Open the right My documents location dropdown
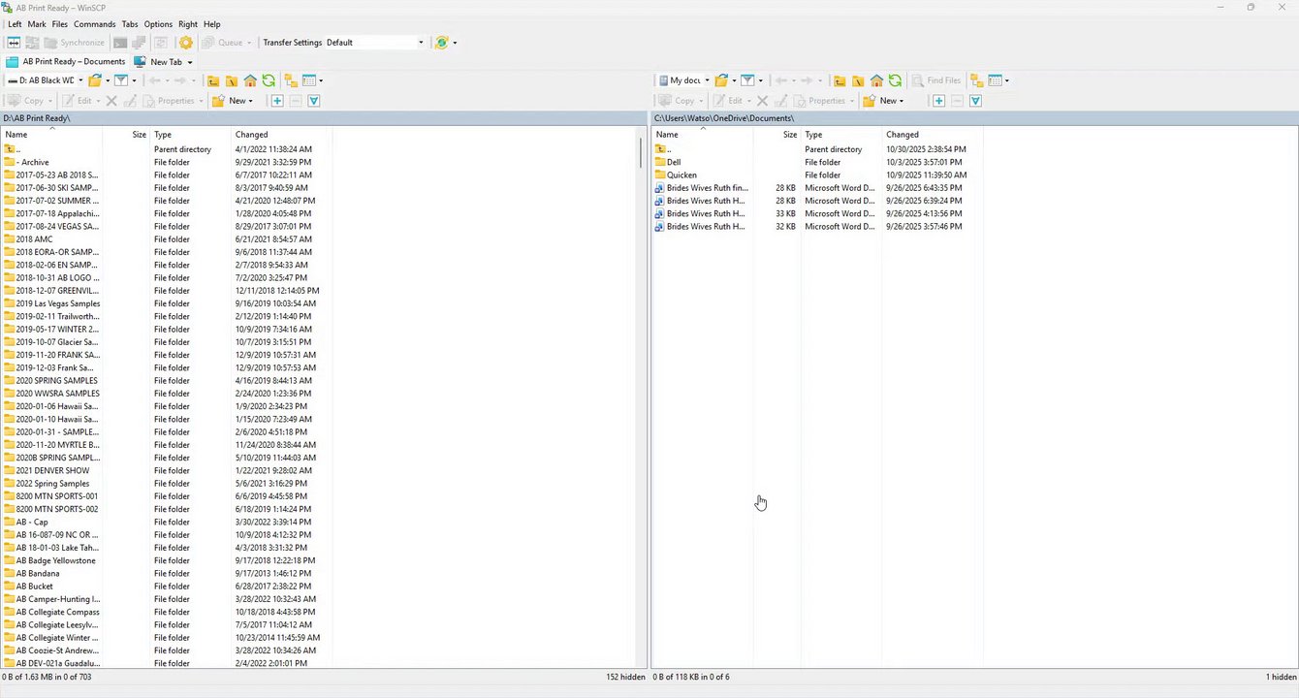The height and width of the screenshot is (698, 1299). [x=683, y=80]
